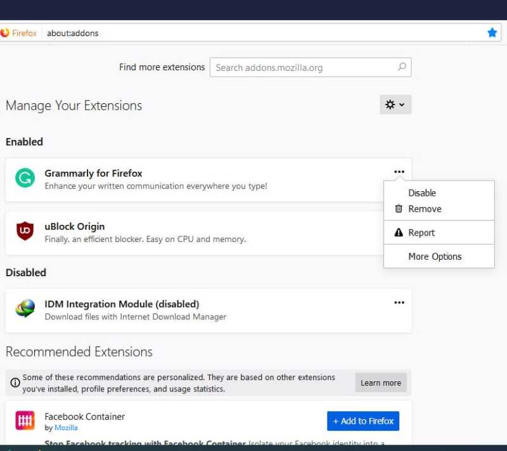Click the Add to Firefox button

pyautogui.click(x=363, y=421)
